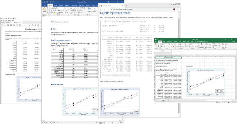Toggle underline in Word ribbon
The image size is (237, 124).
pos(55,10)
